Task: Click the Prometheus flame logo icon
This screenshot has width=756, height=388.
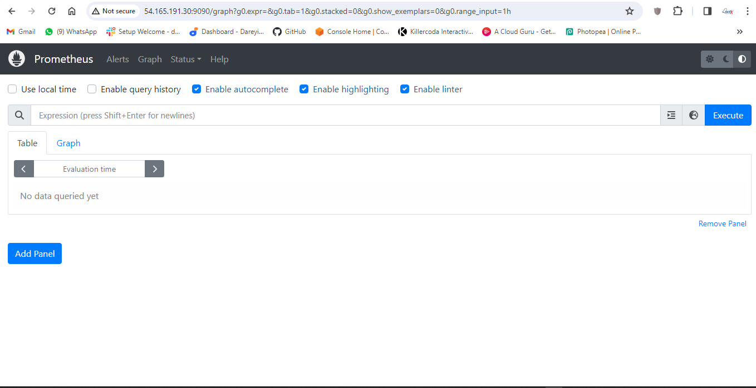Action: (17, 59)
